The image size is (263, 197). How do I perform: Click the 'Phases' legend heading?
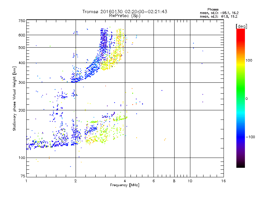(213, 10)
